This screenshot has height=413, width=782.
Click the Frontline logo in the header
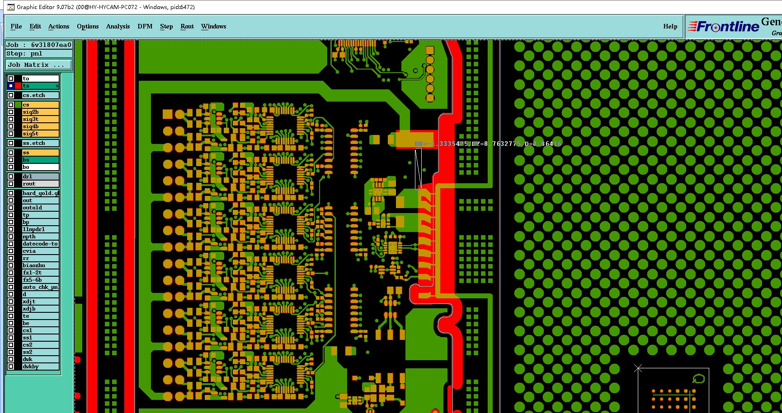(723, 27)
